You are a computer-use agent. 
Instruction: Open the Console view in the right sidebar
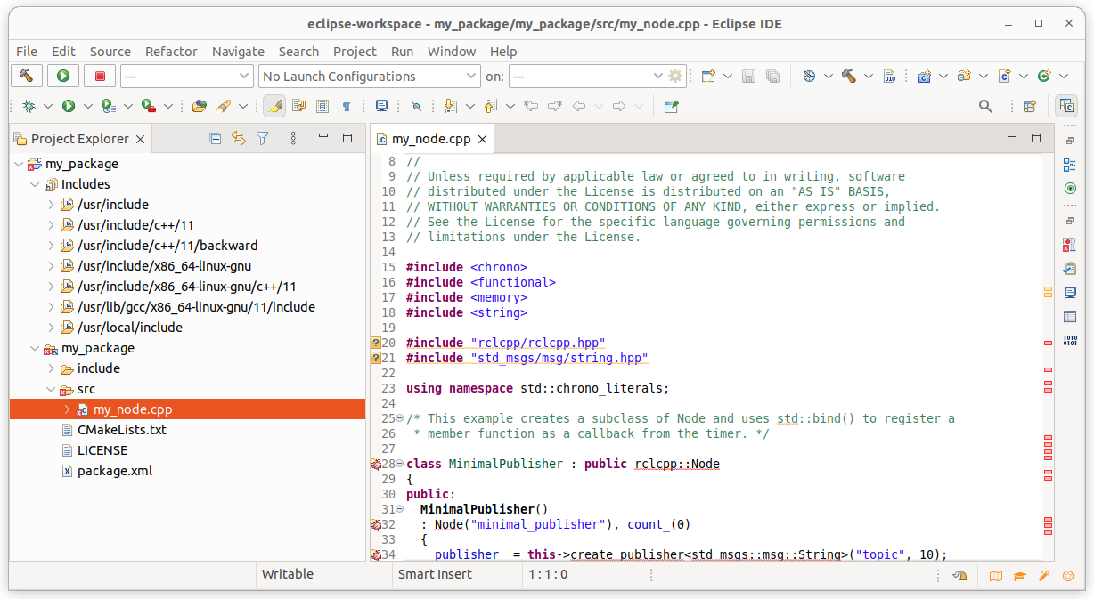point(1069,291)
